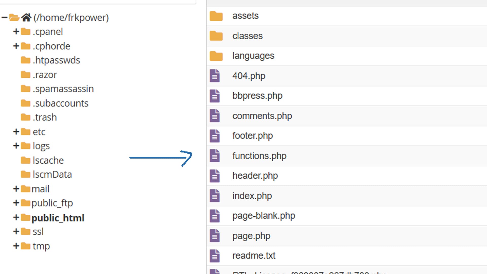Select the 404.php file name
This screenshot has height=274, width=487.
[x=249, y=76]
